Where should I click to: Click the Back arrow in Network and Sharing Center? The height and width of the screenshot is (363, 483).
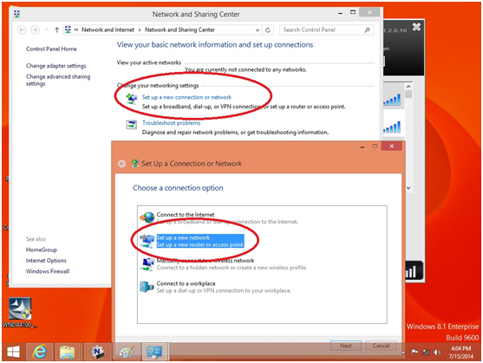[x=22, y=29]
